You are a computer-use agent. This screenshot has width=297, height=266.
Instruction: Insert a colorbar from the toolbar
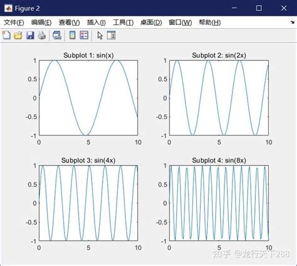[72, 35]
